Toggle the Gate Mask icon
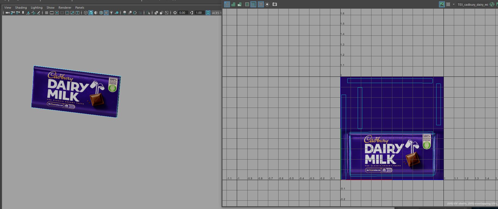498x209 pixels. (x=62, y=13)
